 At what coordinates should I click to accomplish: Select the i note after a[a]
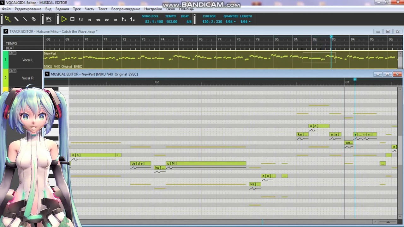coord(118,155)
